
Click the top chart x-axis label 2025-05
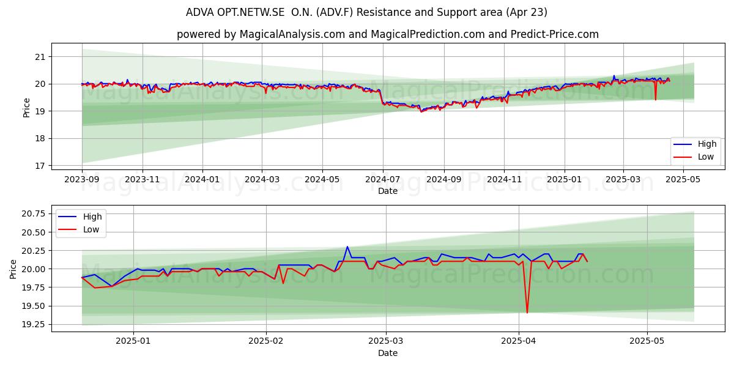[683, 179]
